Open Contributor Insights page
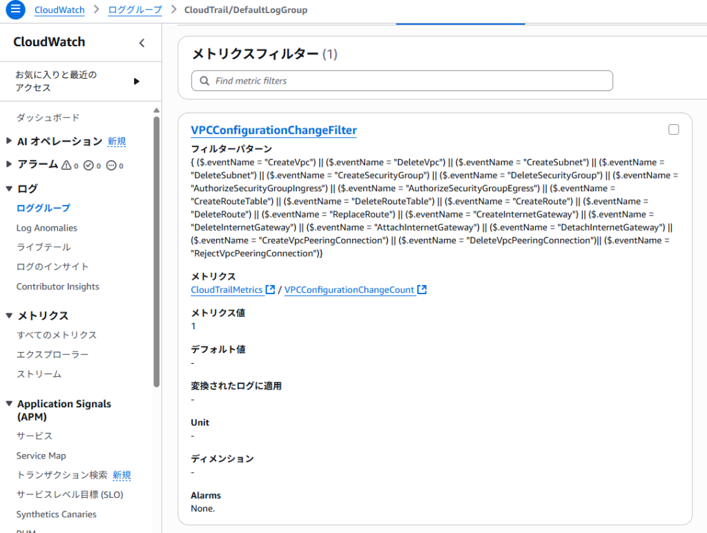707x533 pixels. (x=58, y=287)
